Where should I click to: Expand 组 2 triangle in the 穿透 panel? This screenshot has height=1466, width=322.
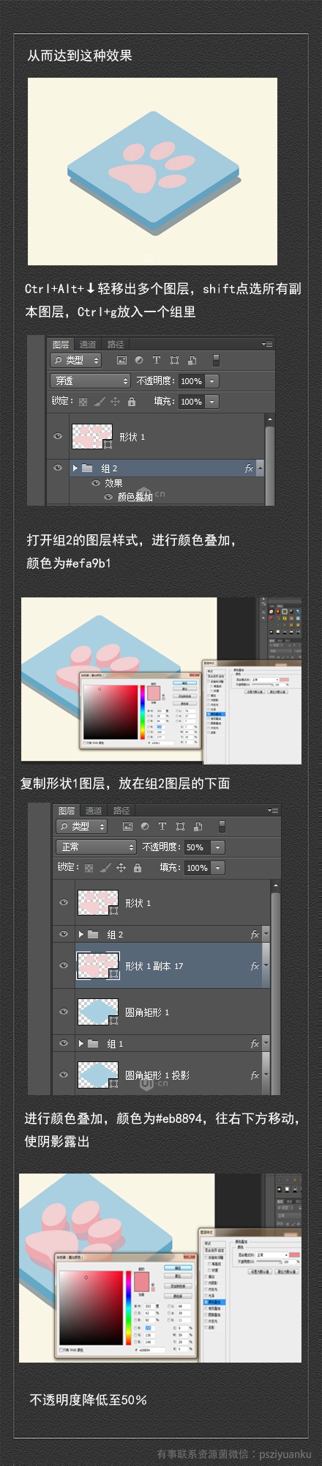click(75, 468)
